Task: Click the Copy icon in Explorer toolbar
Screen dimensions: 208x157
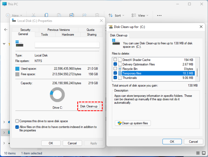Action: [46, 15]
